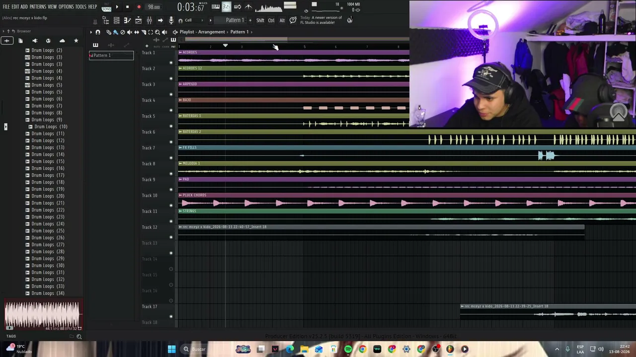This screenshot has width=636, height=357.
Task: Open the mixer view icon
Action: tap(149, 20)
